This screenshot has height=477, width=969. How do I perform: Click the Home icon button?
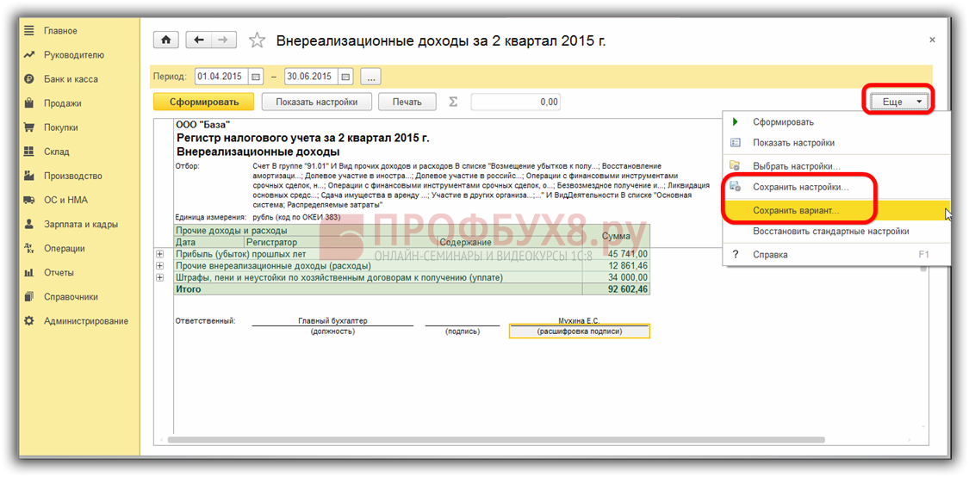click(x=165, y=40)
